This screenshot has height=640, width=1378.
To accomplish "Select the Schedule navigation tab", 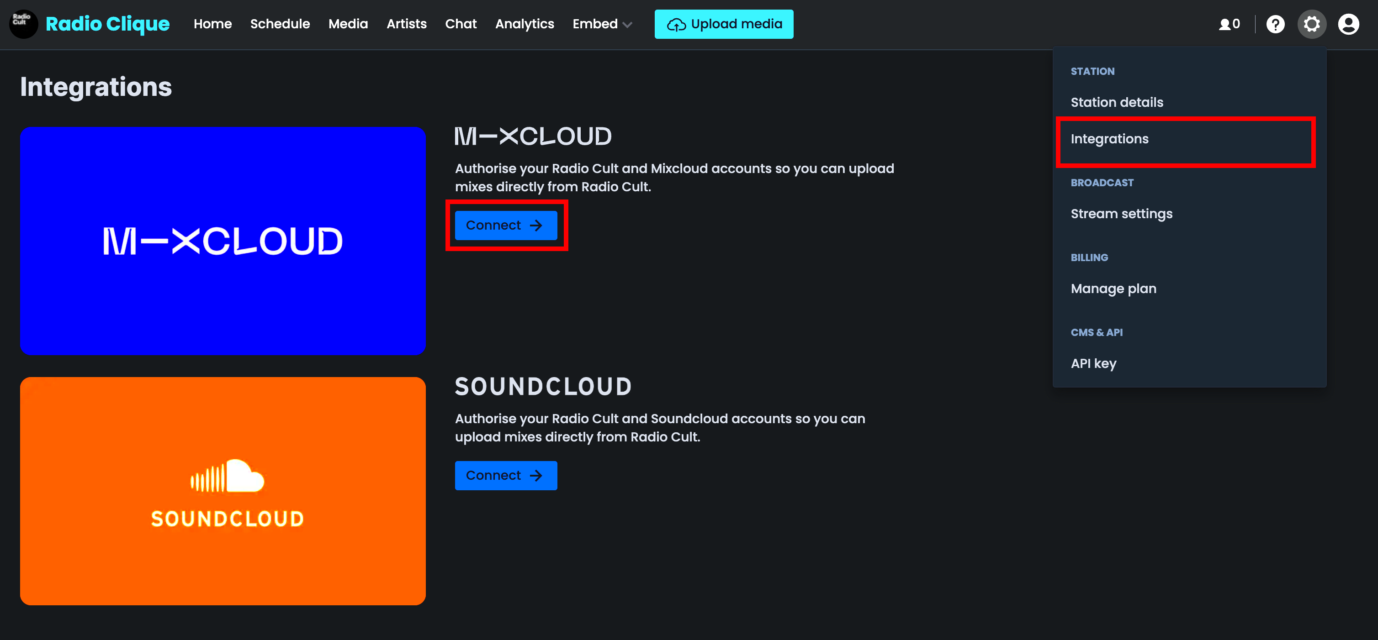I will 281,24.
